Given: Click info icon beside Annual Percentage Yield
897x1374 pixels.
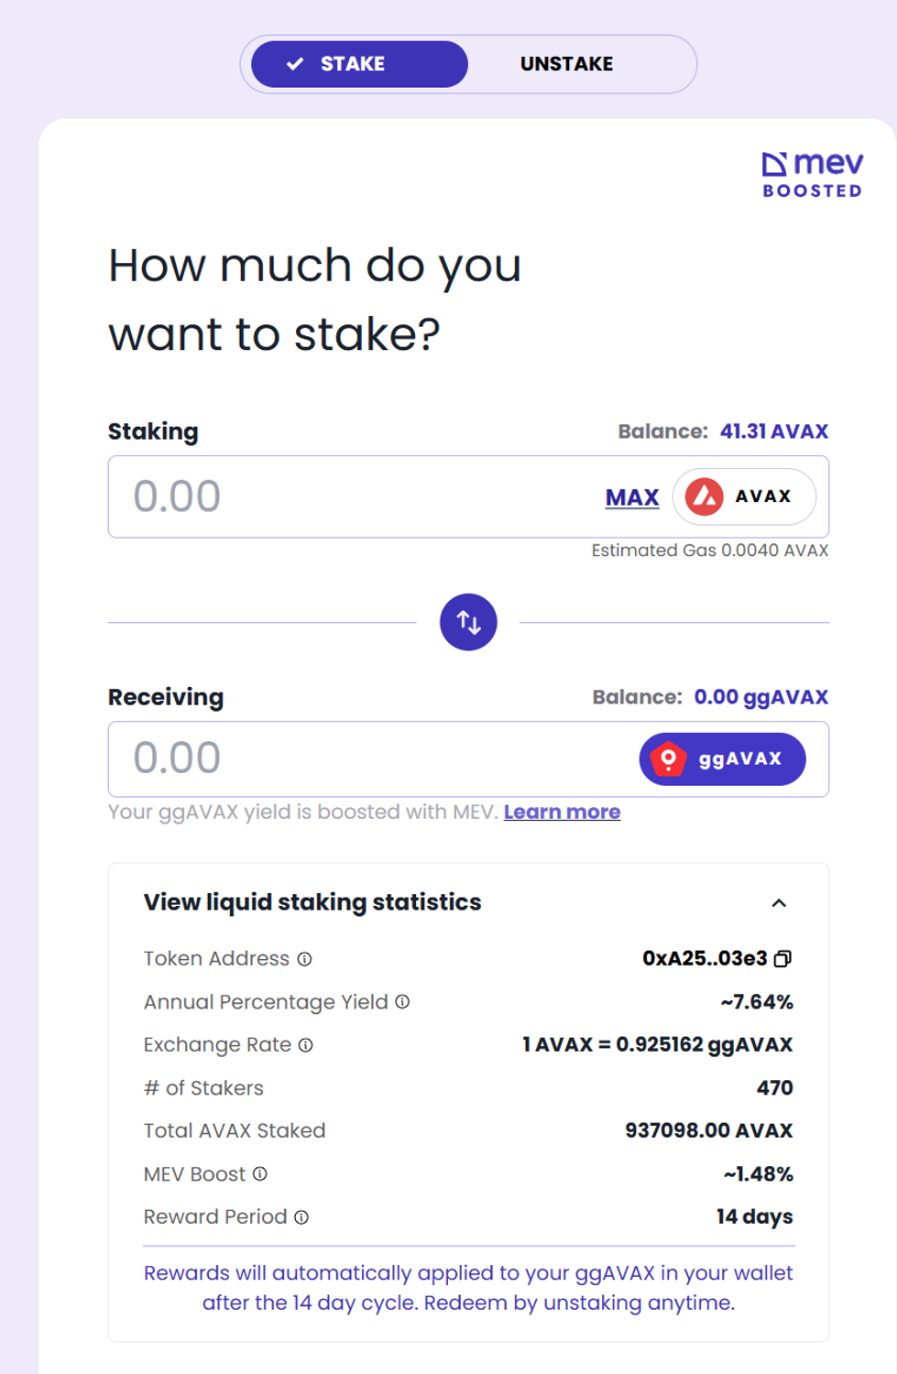Looking at the screenshot, I should tap(402, 1002).
